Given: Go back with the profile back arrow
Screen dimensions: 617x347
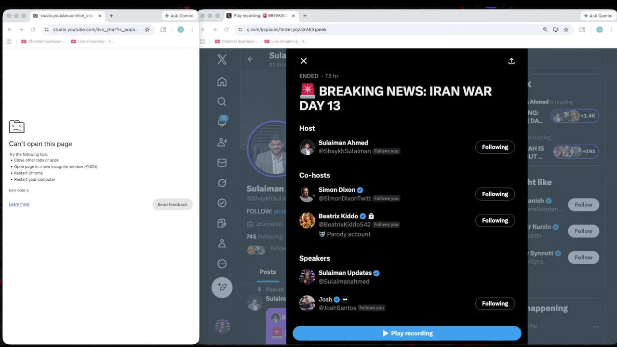Looking at the screenshot, I should [x=251, y=59].
